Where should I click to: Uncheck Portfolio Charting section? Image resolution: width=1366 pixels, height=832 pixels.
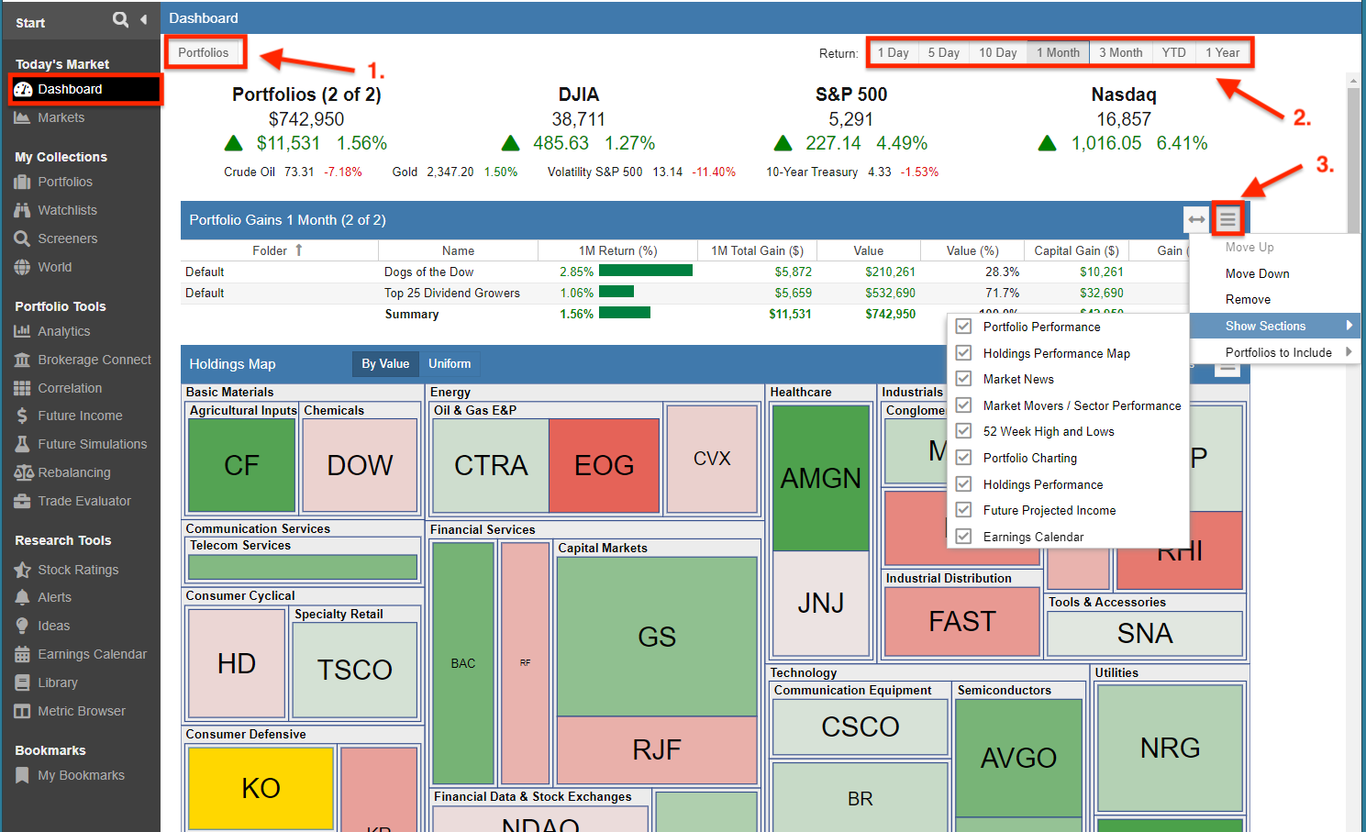[x=963, y=458]
